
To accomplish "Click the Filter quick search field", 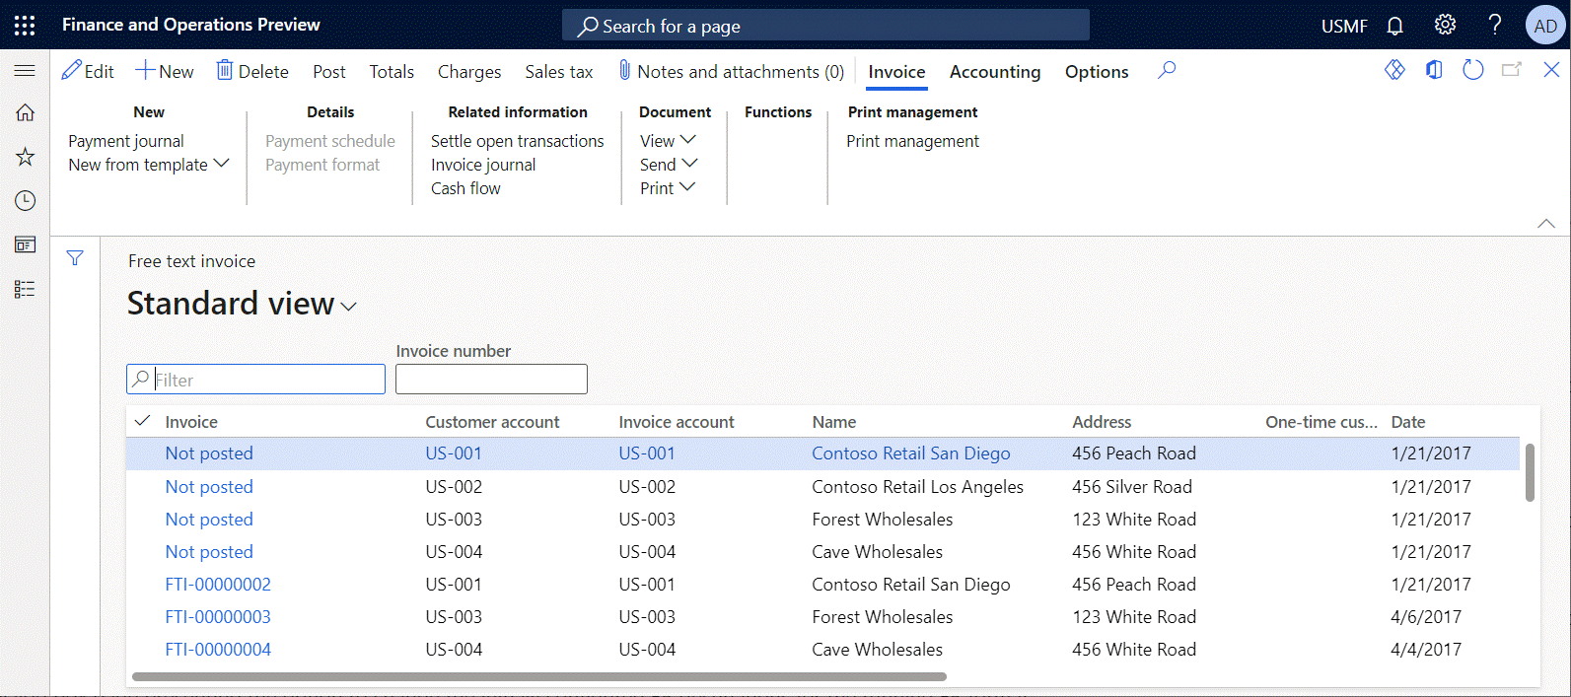I will coord(255,380).
